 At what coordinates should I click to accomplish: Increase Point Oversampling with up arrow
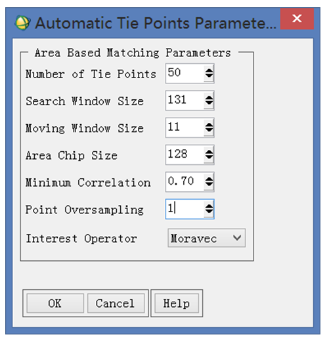pos(209,206)
